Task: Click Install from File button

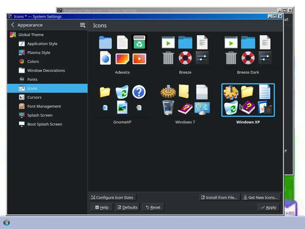Action: (x=220, y=197)
